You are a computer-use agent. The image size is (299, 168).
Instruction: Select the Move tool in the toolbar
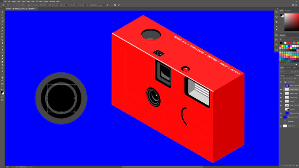(x=2, y=12)
